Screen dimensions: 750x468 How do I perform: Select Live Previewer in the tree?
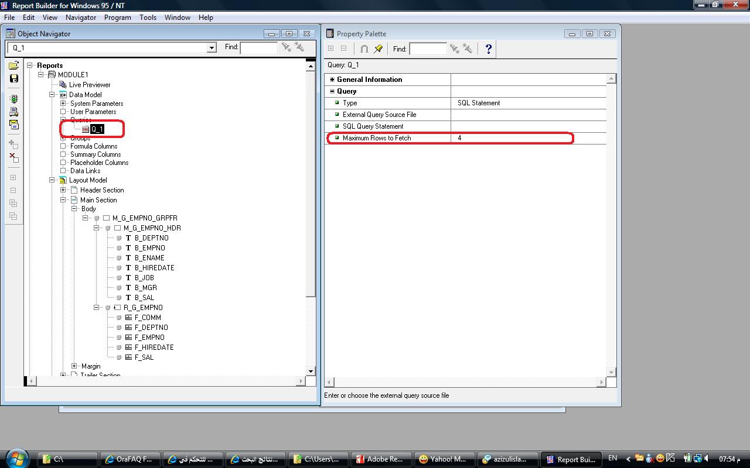pos(89,85)
